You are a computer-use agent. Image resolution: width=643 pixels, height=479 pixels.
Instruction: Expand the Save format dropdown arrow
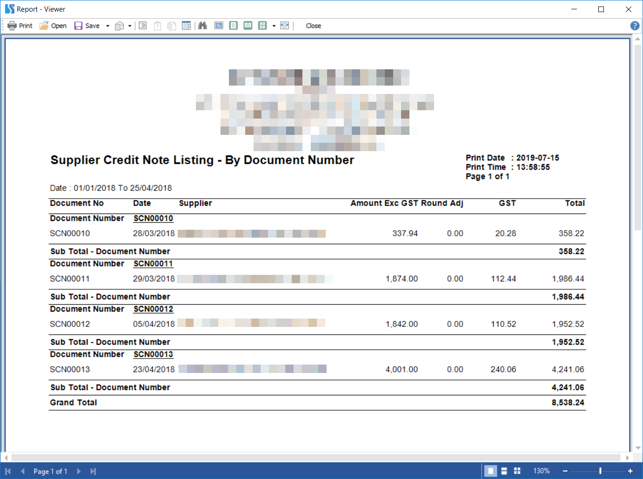point(107,26)
